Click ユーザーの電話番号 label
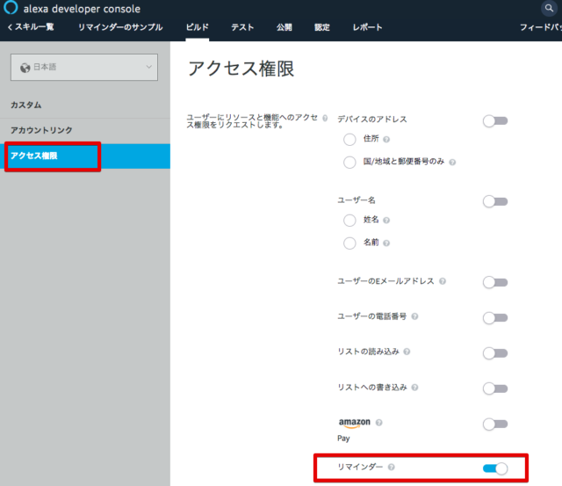Image resolution: width=562 pixels, height=486 pixels. tap(372, 316)
